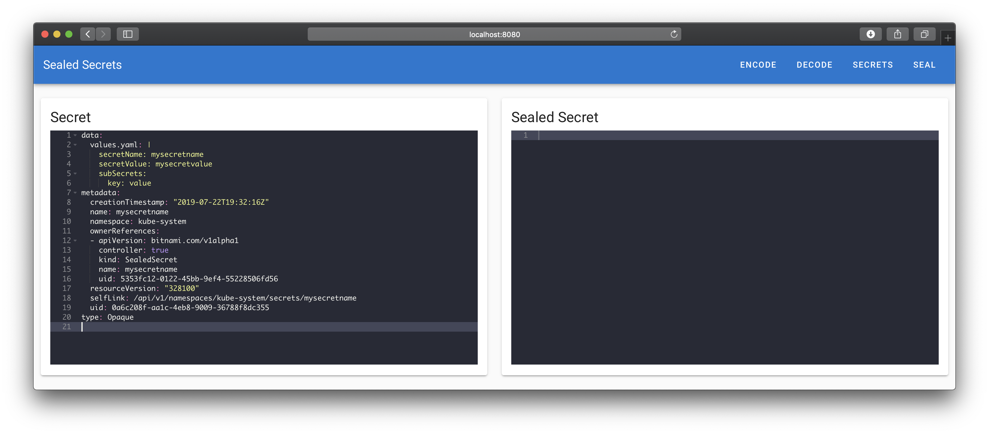Image resolution: width=989 pixels, height=434 pixels.
Task: Reload the page via refresh icon
Action: [x=674, y=34]
